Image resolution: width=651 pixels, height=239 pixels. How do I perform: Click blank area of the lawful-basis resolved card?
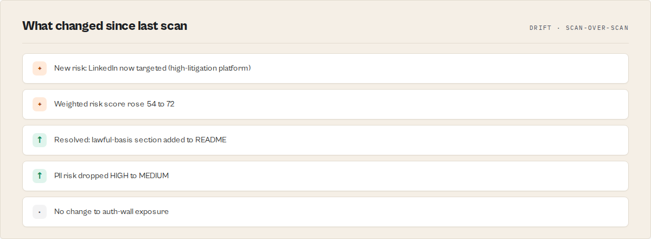point(429,140)
